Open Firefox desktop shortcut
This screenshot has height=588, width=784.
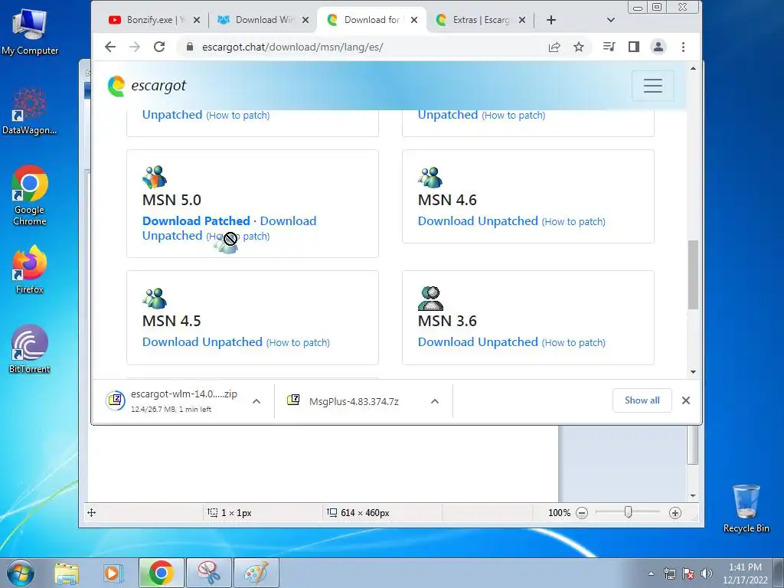pos(30,269)
